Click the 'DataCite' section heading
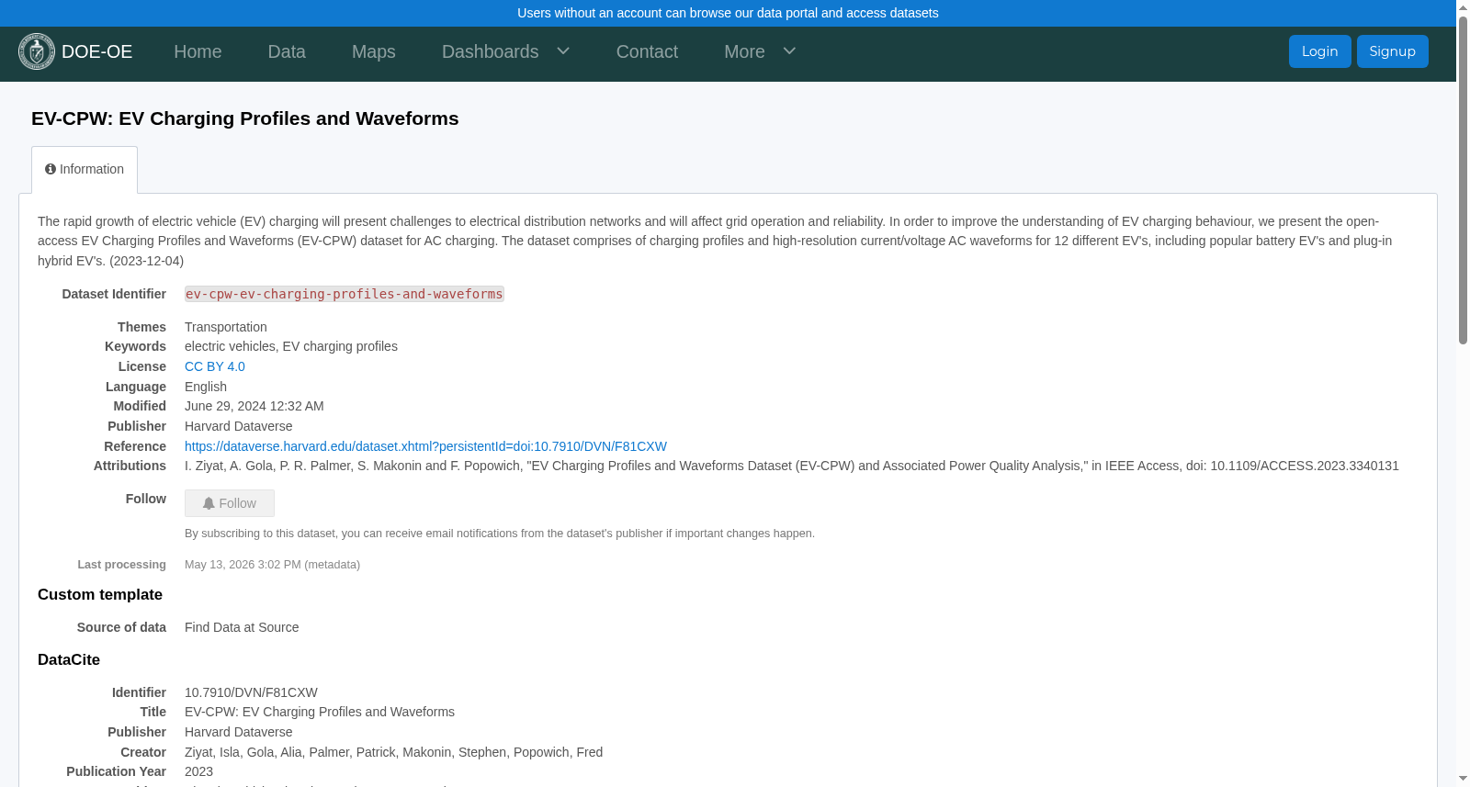 (69, 660)
